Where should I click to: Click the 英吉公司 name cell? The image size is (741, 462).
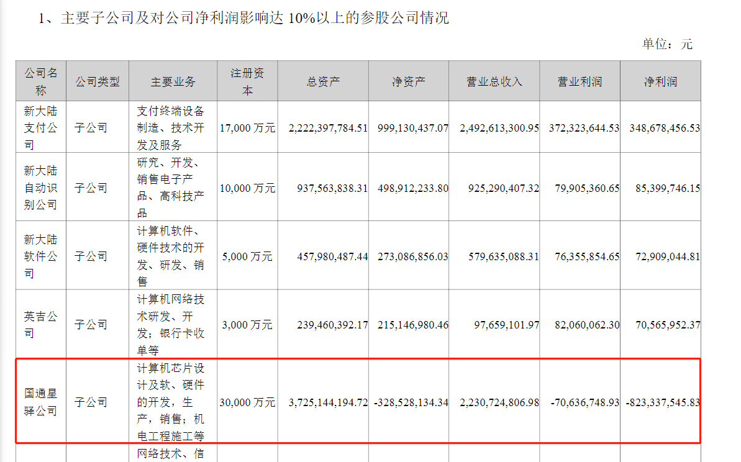(x=41, y=324)
